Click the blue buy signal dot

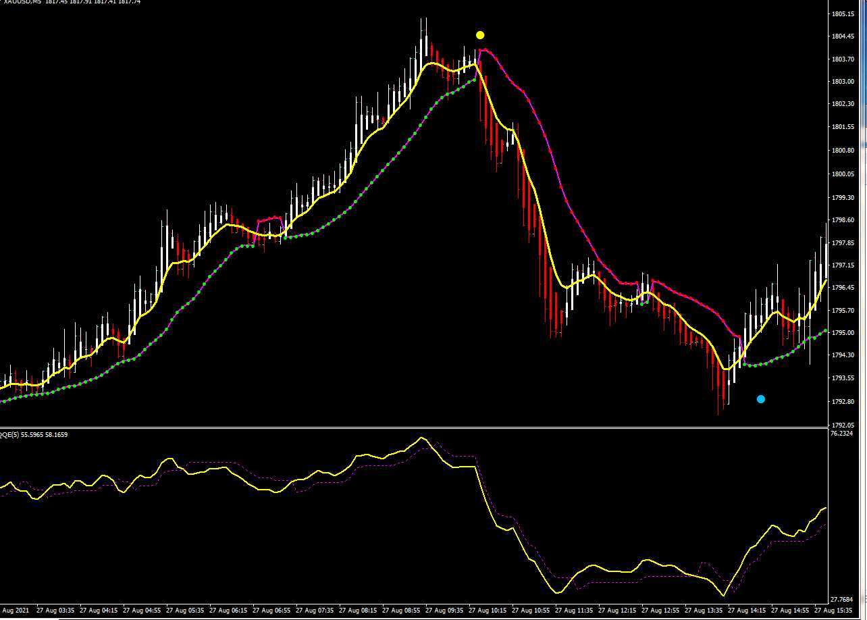pos(761,399)
